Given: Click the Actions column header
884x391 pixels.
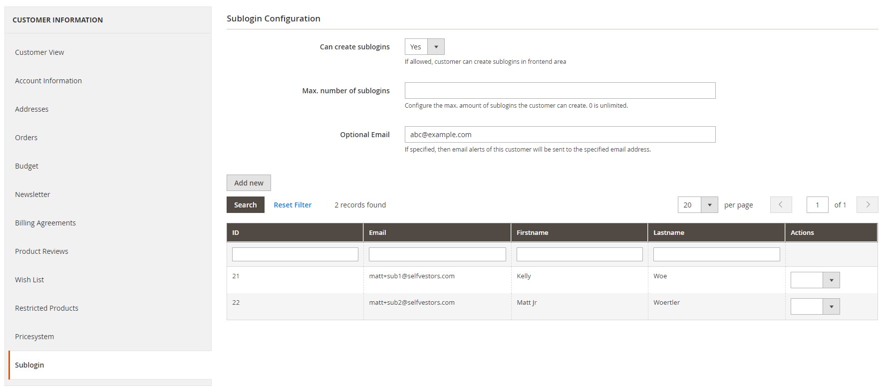Looking at the screenshot, I should pos(831,233).
